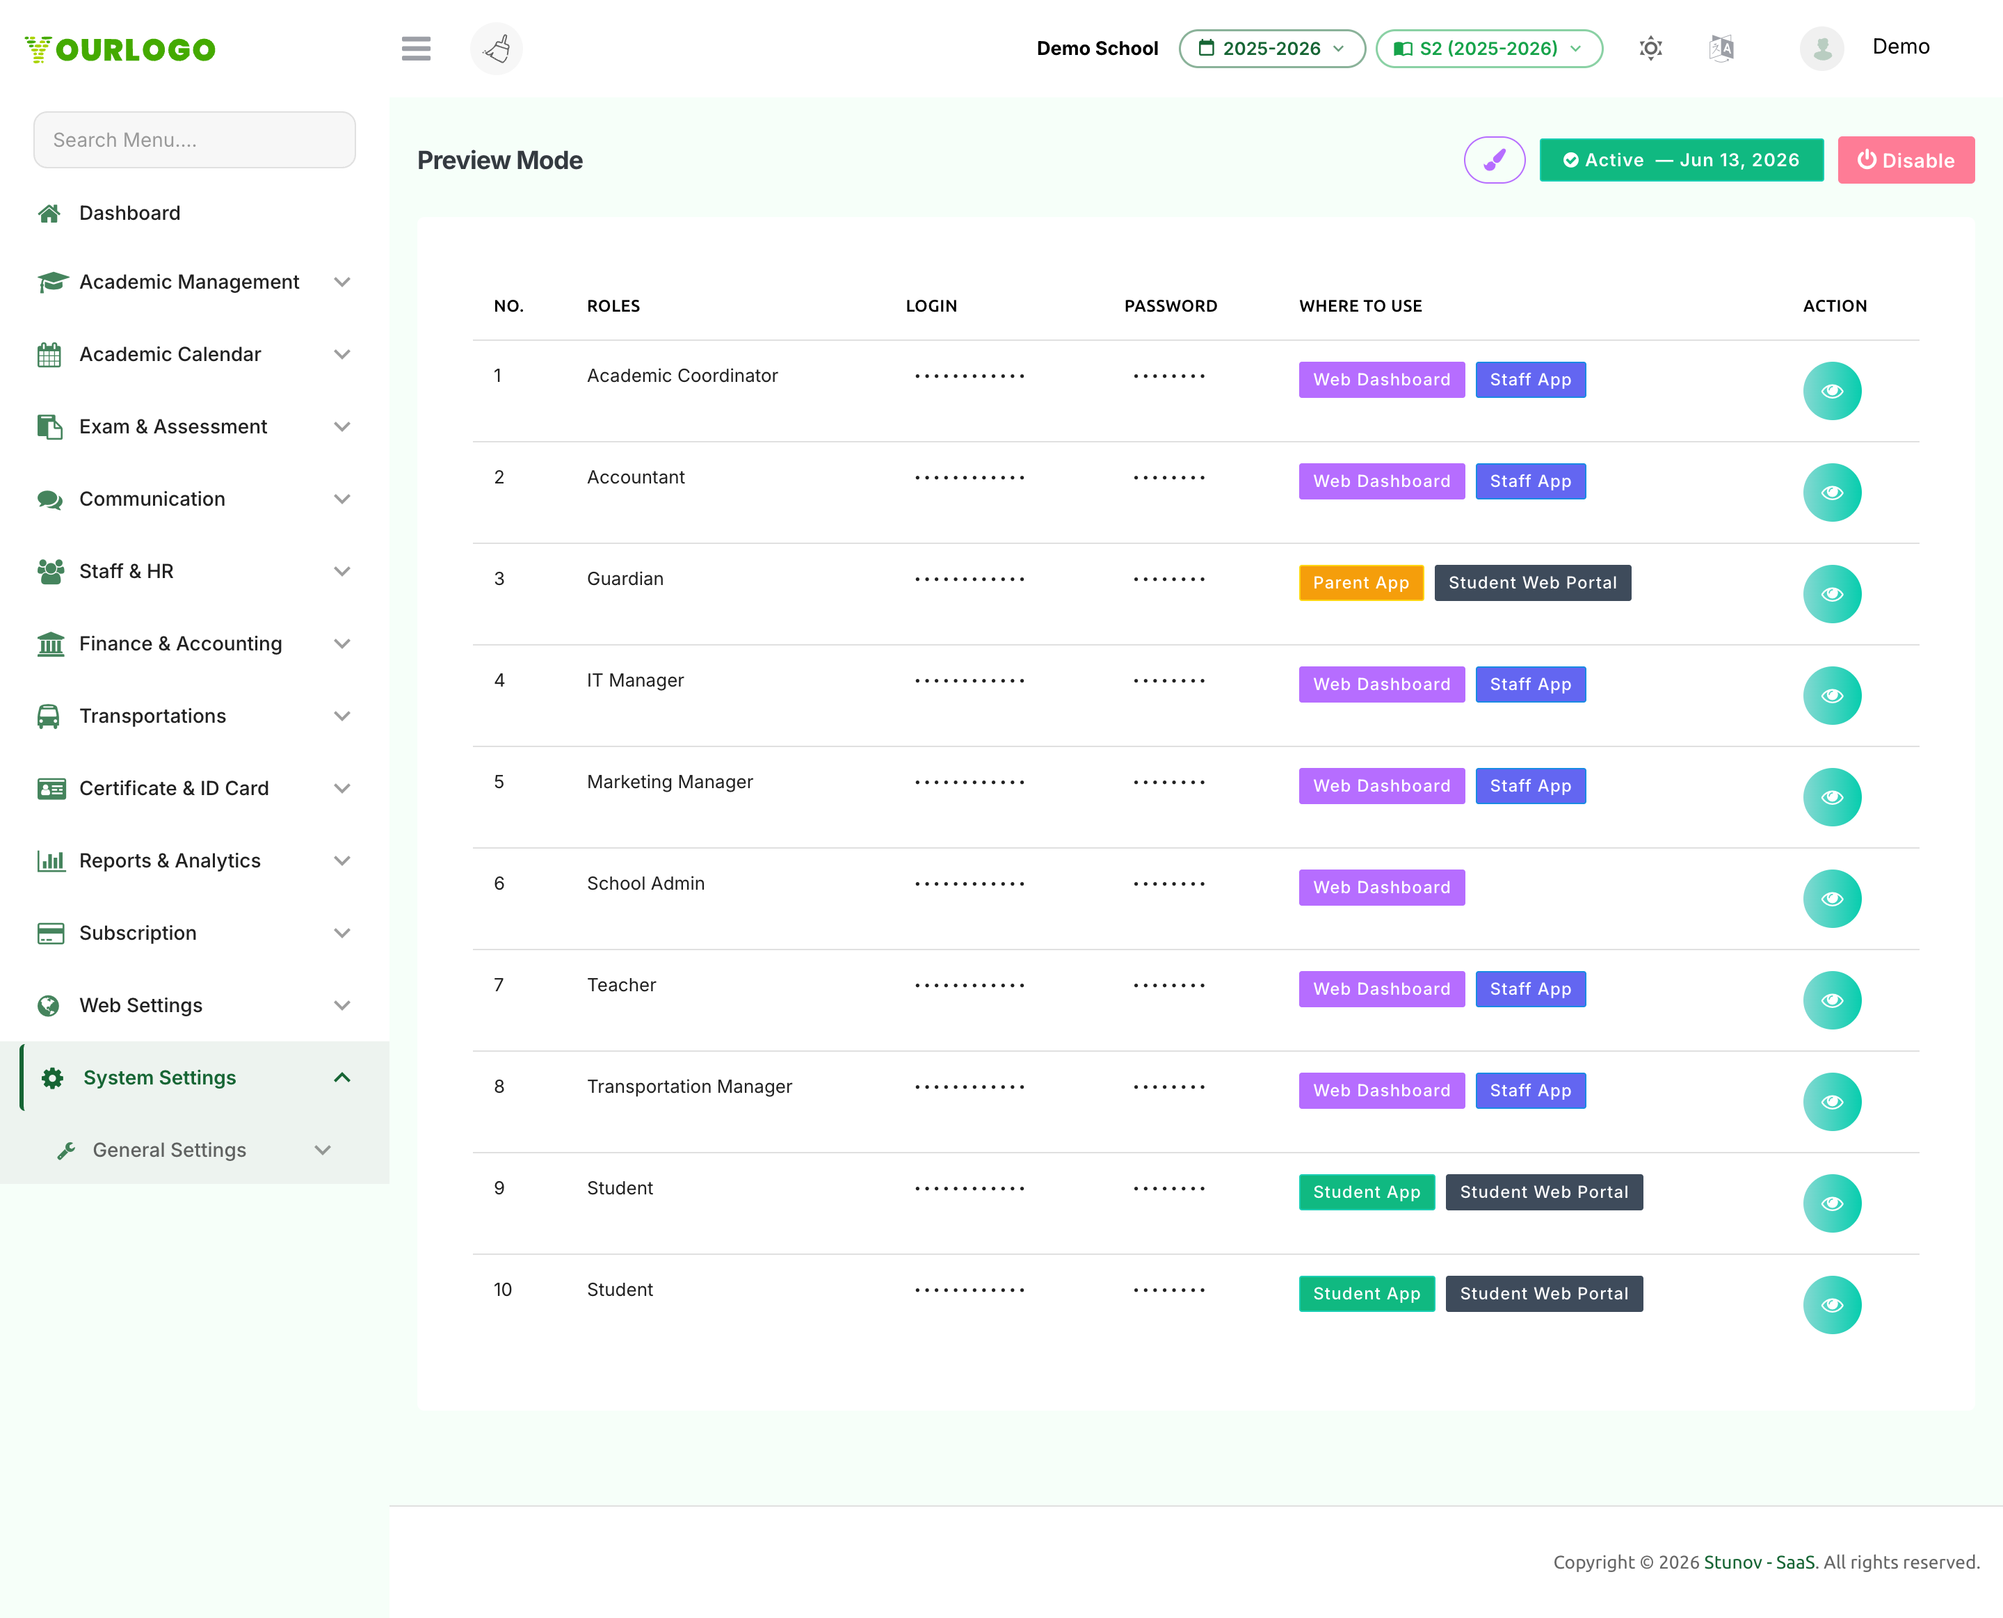Expand Academic Management chevron
Viewport: 2003px width, 1618px height.
pos(342,282)
